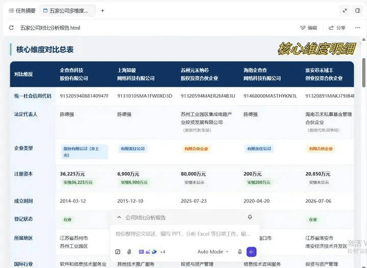
Task: Click the founding date 2020-04-20
Action: [256, 201]
